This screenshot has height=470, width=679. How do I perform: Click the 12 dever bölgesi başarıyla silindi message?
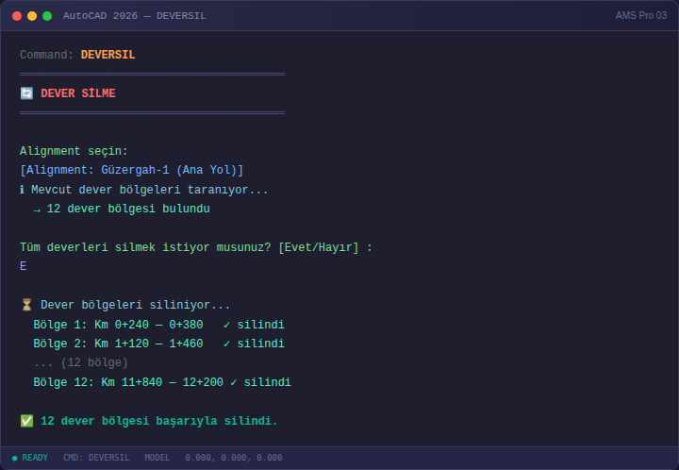tap(159, 421)
